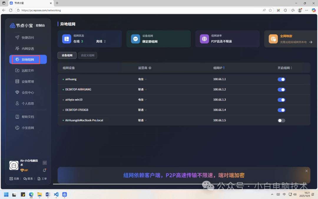Click the 工单 link

[x=42, y=179]
